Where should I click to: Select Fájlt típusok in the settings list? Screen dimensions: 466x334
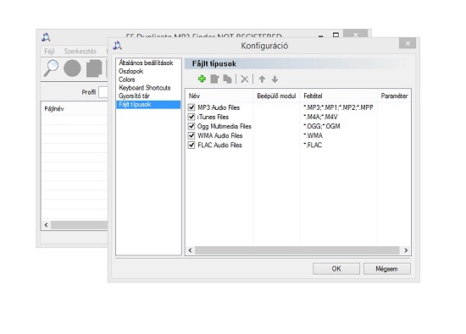(148, 104)
